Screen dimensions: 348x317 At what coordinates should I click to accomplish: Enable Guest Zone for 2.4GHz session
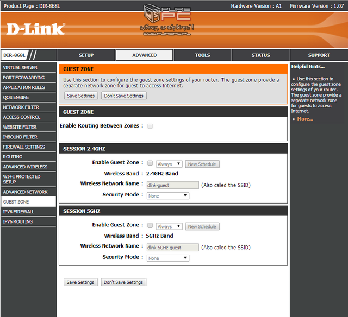pos(150,163)
